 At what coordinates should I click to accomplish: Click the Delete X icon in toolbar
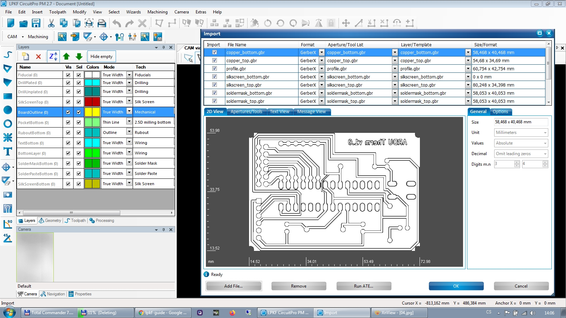click(x=142, y=23)
